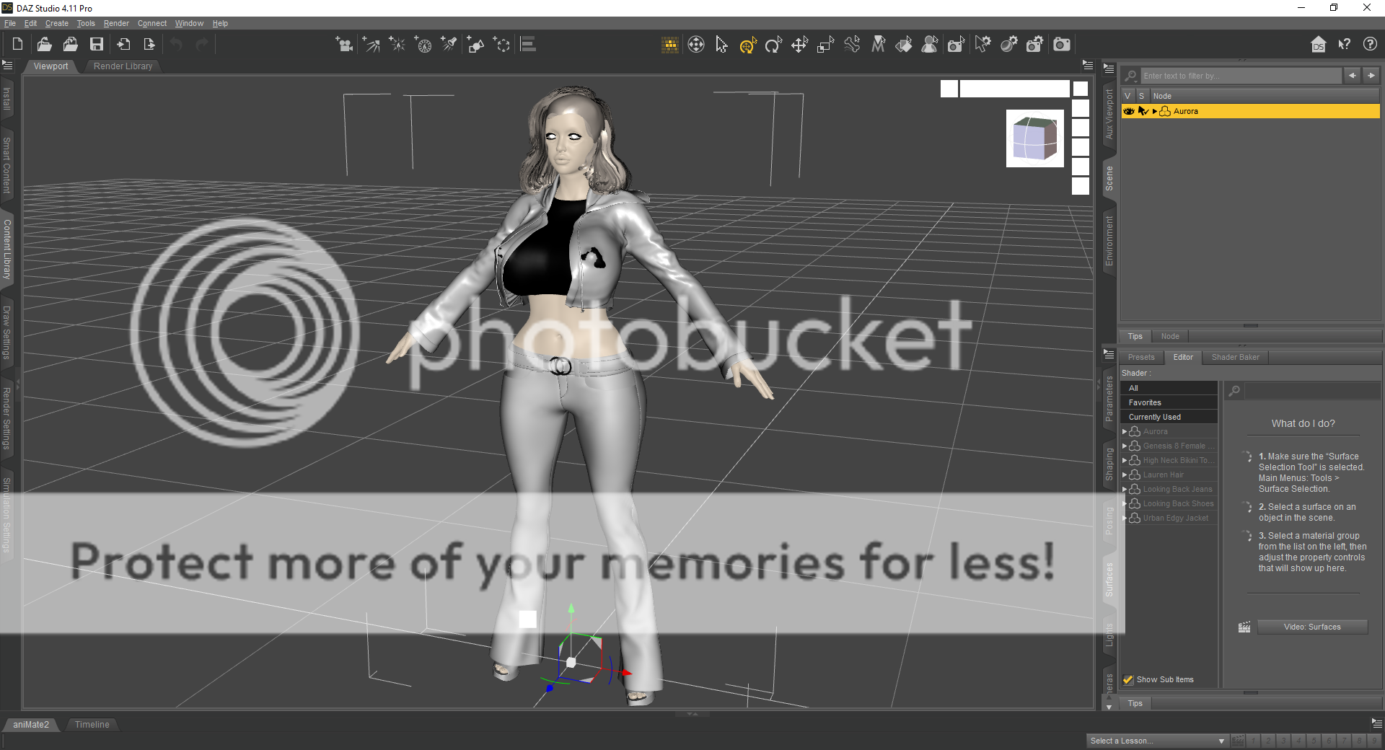Expand the Urban Edgy Jacket surface item
1385x750 pixels.
(x=1125, y=518)
